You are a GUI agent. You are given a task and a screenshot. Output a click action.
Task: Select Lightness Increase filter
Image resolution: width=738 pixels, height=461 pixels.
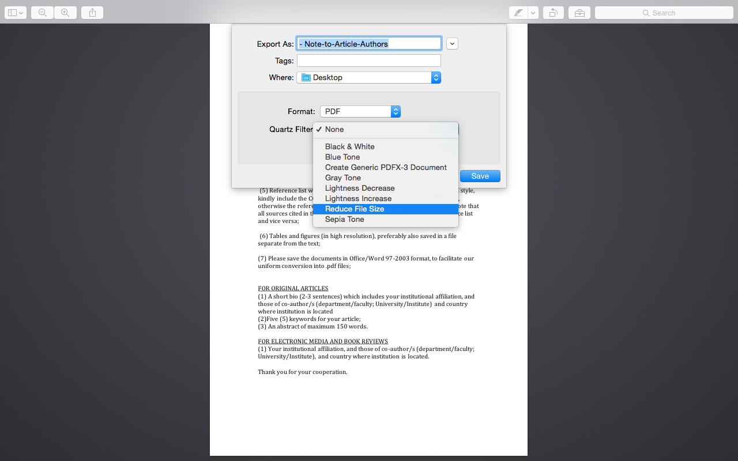[358, 199]
